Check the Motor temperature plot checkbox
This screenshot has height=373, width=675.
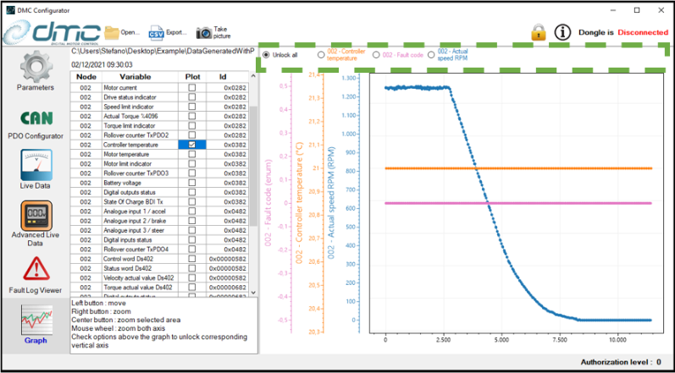tap(192, 154)
